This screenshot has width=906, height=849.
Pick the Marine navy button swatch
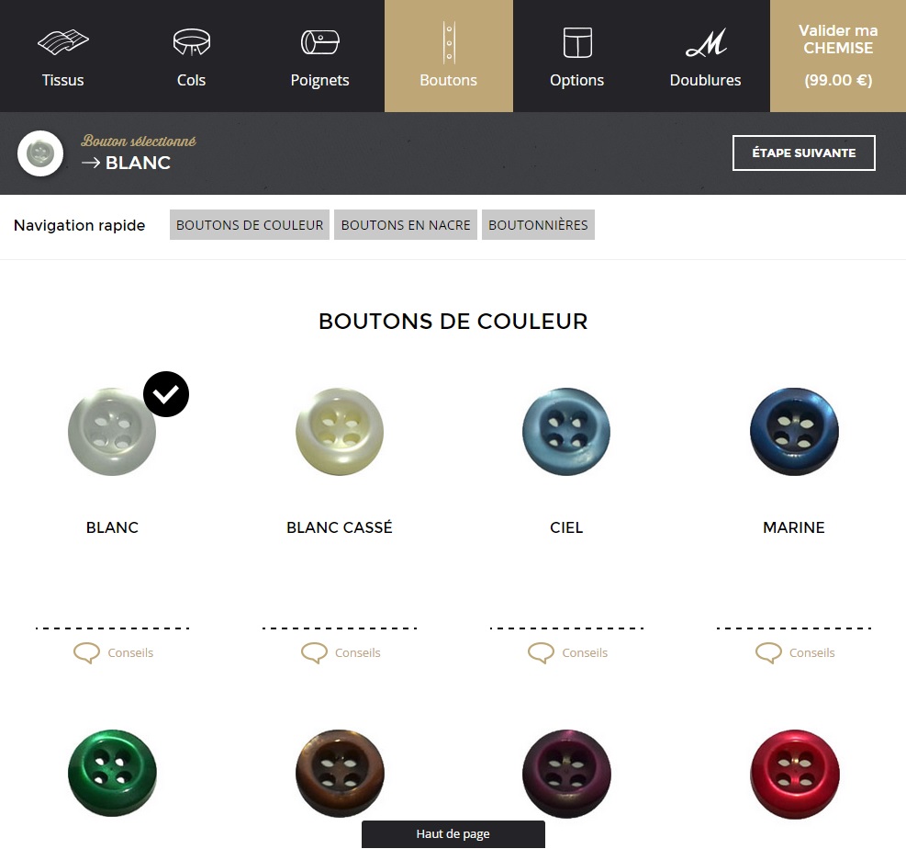(794, 432)
